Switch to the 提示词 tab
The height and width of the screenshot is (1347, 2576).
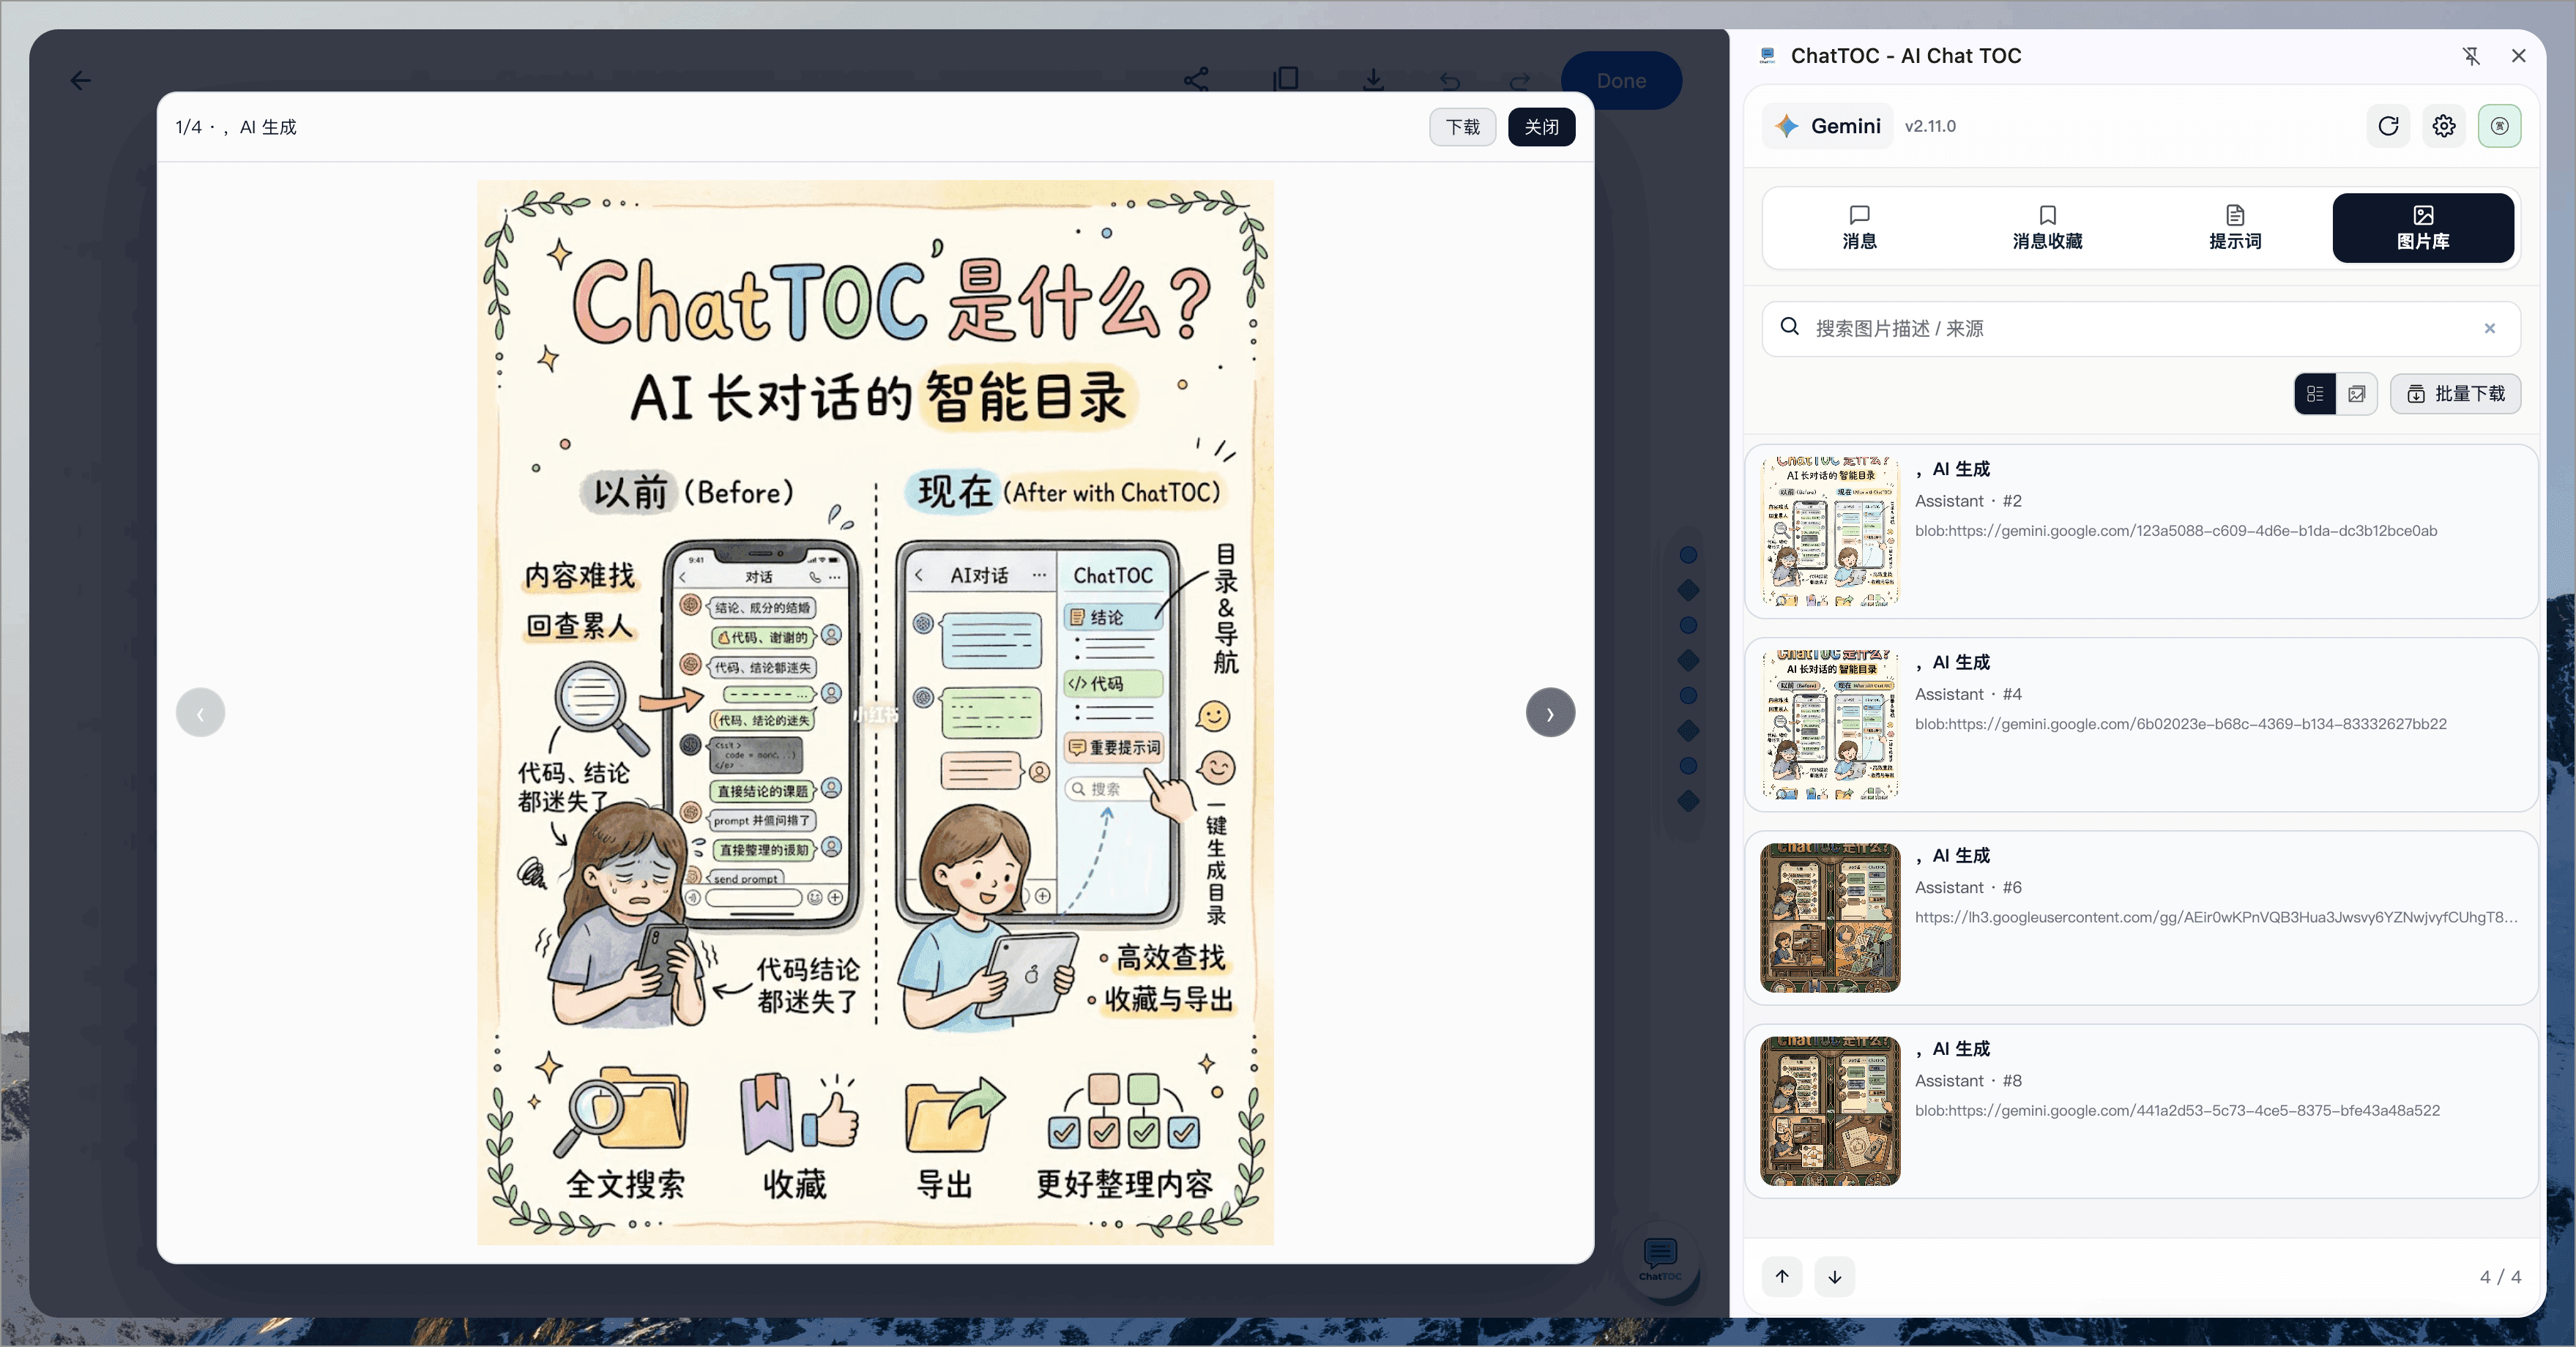(x=2235, y=228)
